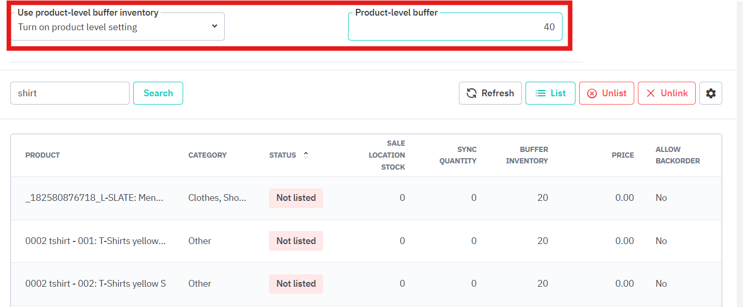The width and height of the screenshot is (743, 307).
Task: Open product 0002 tshirt - 001 yellow
Action: click(95, 241)
